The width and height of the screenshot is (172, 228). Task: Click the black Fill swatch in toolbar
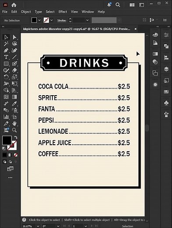tap(7, 140)
